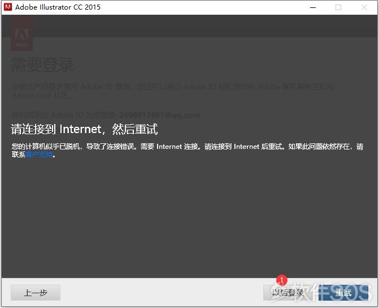This screenshot has width=379, height=308.
Task: Minimize the Adobe Illustrator CC 2015 window
Action: coord(313,7)
